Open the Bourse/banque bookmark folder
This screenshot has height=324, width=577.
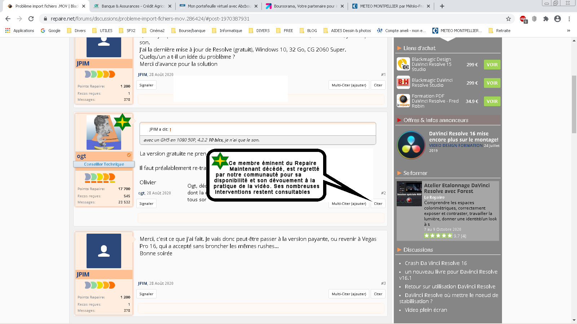(188, 31)
